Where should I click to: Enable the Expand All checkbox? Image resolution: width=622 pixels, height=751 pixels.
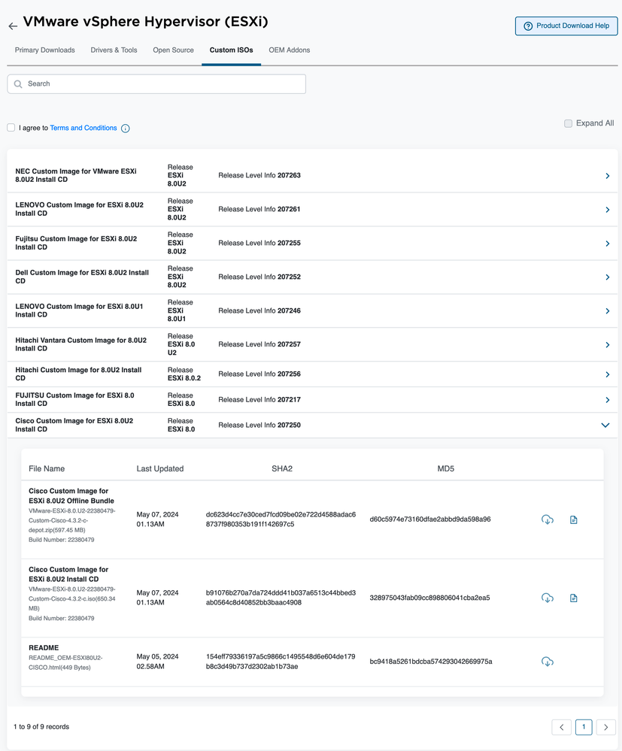(x=569, y=123)
